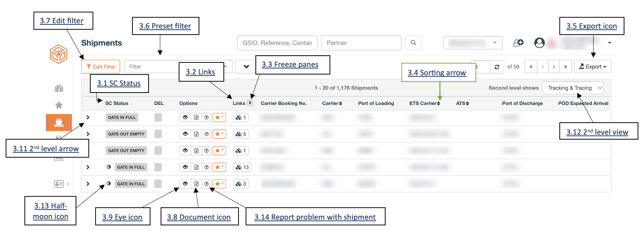Open Tracking & Tracing dropdown

point(573,88)
